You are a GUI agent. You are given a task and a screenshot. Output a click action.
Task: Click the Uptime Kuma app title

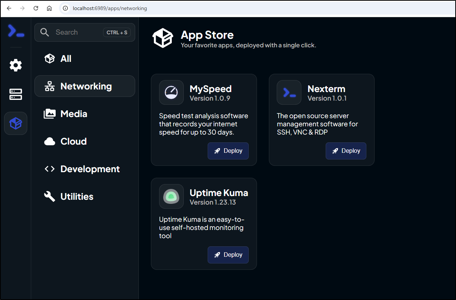219,193
